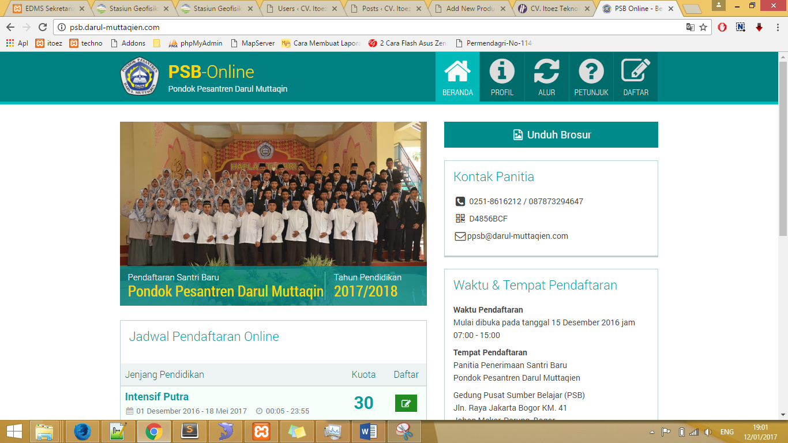This screenshot has height=443, width=788.
Task: Click the PSB-Online site title
Action: [x=211, y=72]
